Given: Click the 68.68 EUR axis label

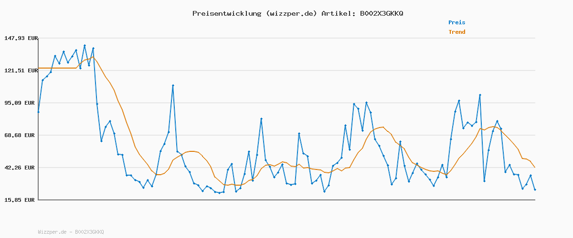Looking at the screenshot, I should [x=21, y=135].
